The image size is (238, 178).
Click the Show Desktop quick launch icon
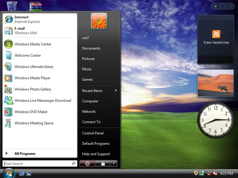click(x=21, y=174)
